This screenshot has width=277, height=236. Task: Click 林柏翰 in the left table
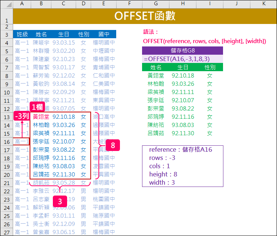(x=41, y=125)
